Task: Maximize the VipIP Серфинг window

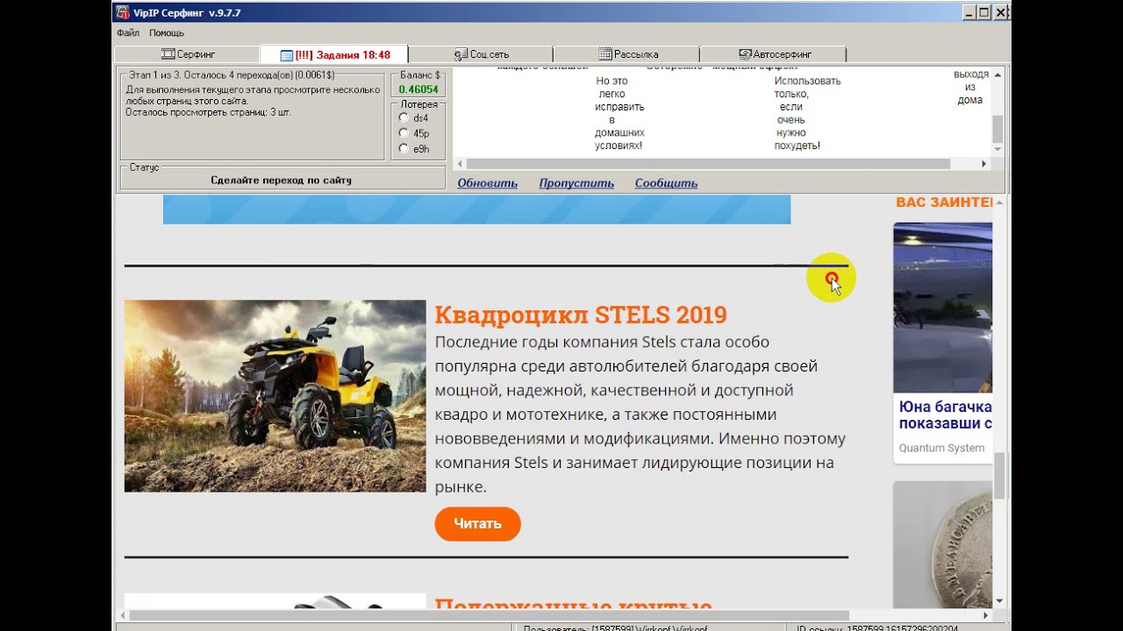Action: (984, 12)
